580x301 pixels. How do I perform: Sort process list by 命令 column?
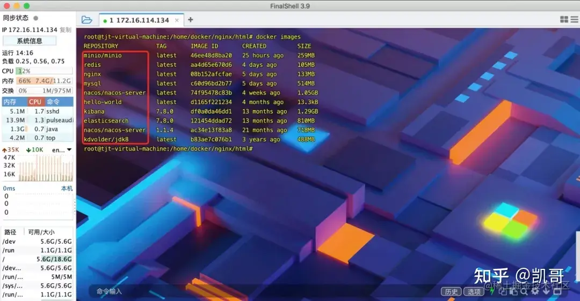tap(59, 102)
